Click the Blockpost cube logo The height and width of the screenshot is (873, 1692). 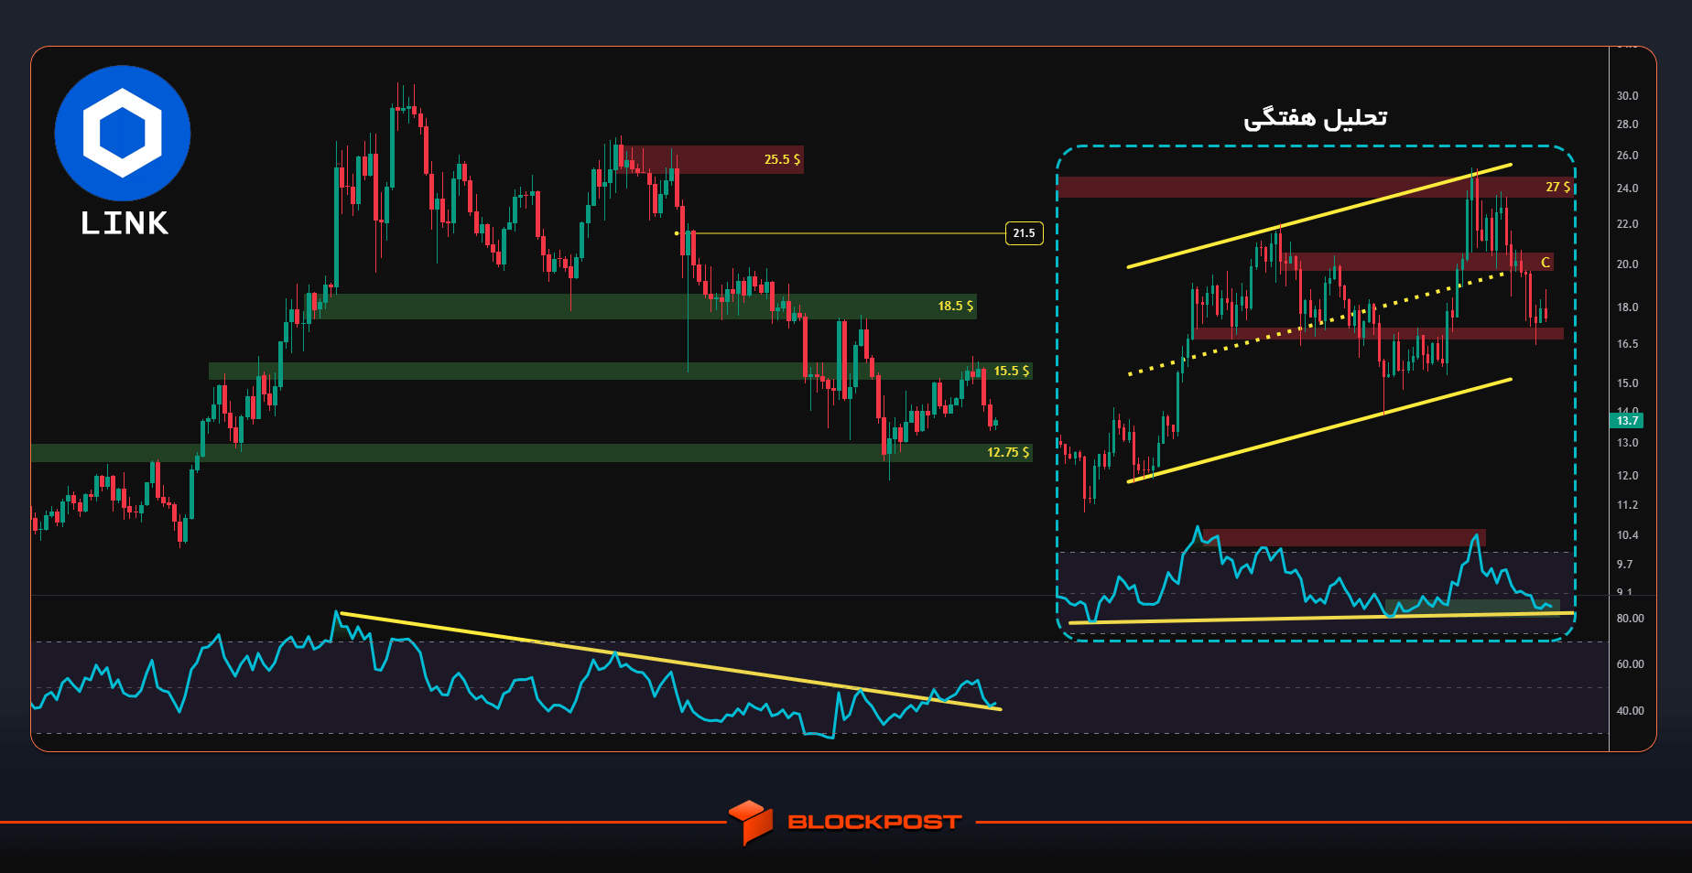tap(751, 822)
